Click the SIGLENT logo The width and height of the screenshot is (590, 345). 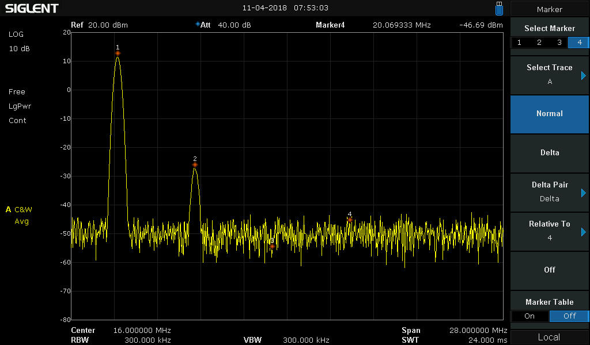(x=32, y=8)
